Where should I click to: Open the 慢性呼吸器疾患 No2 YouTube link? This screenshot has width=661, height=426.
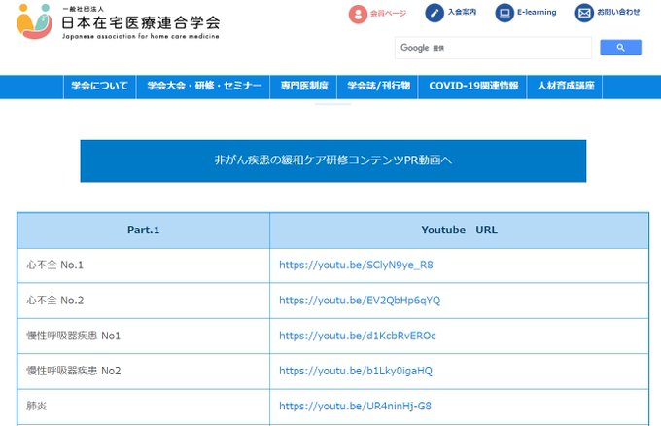(x=356, y=371)
